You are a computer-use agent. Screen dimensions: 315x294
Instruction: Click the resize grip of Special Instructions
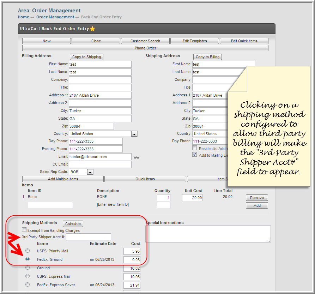click(269, 241)
